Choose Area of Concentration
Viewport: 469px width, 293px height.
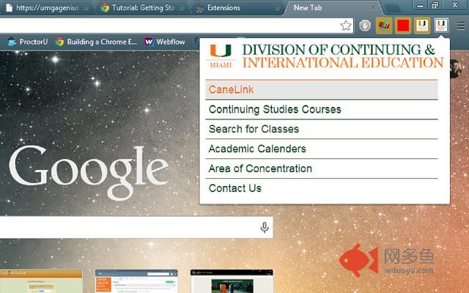[x=322, y=168]
